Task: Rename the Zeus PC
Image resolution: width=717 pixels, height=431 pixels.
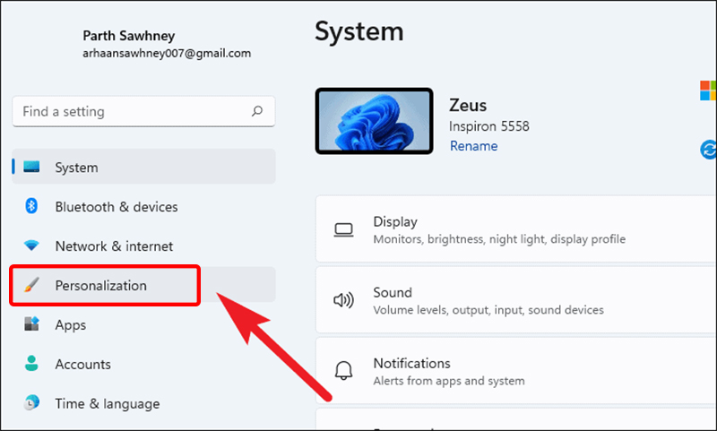Action: [474, 146]
